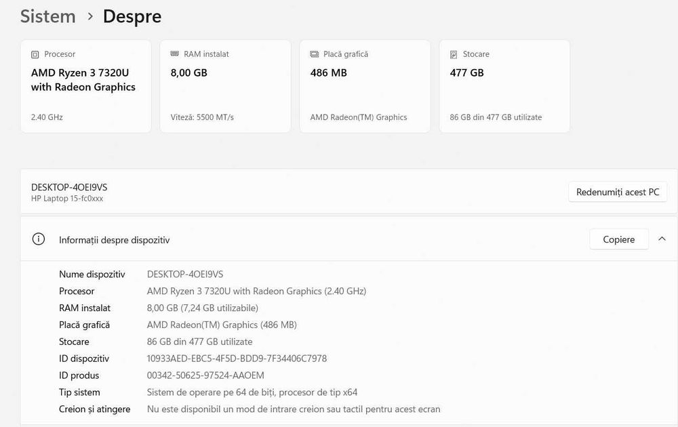
Task: Select the Tip sistem value text
Action: (x=252, y=392)
